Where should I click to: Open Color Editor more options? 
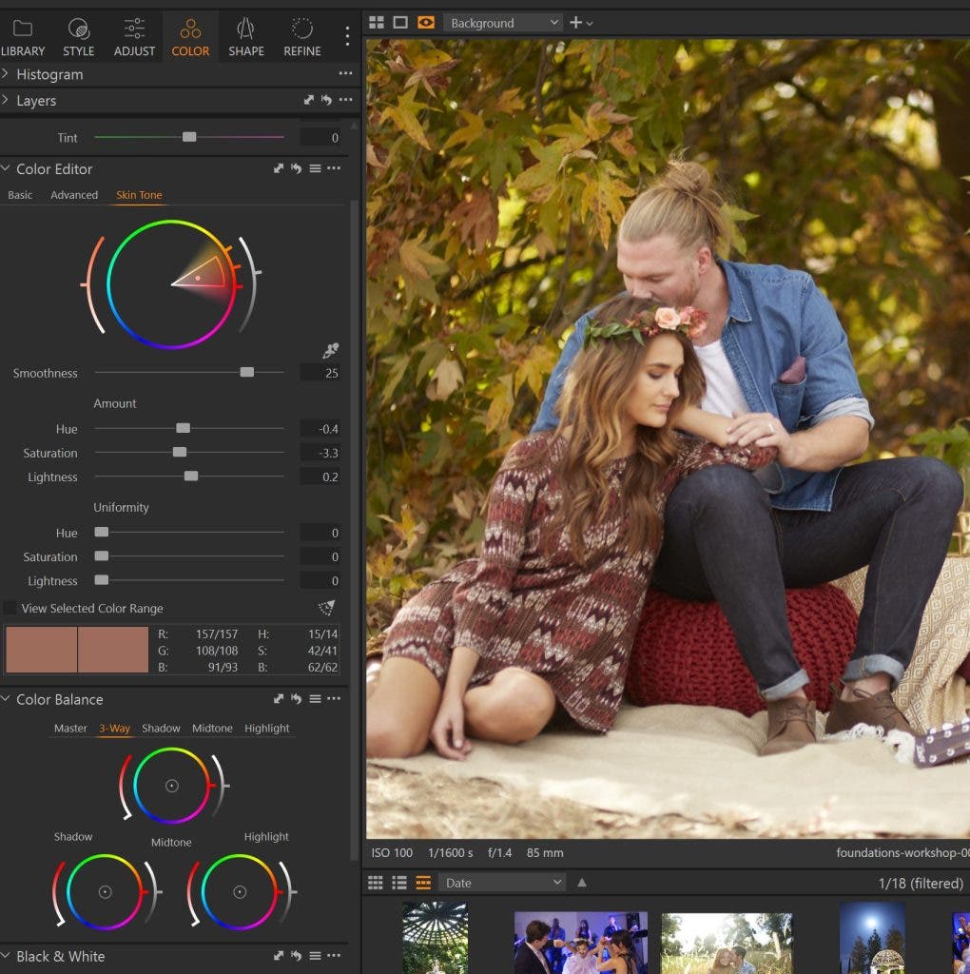334,168
